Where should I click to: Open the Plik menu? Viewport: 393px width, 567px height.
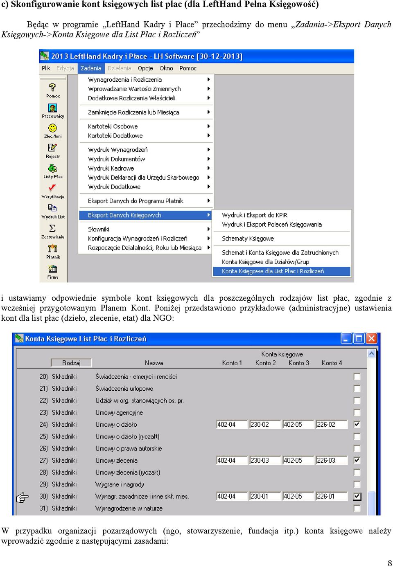pyautogui.click(x=46, y=68)
